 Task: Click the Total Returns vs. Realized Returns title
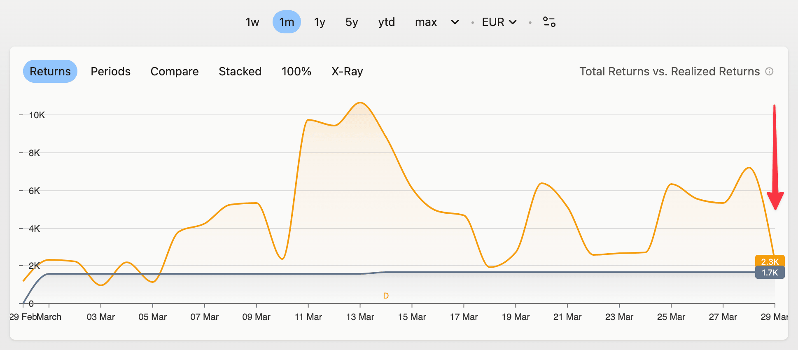coord(669,71)
